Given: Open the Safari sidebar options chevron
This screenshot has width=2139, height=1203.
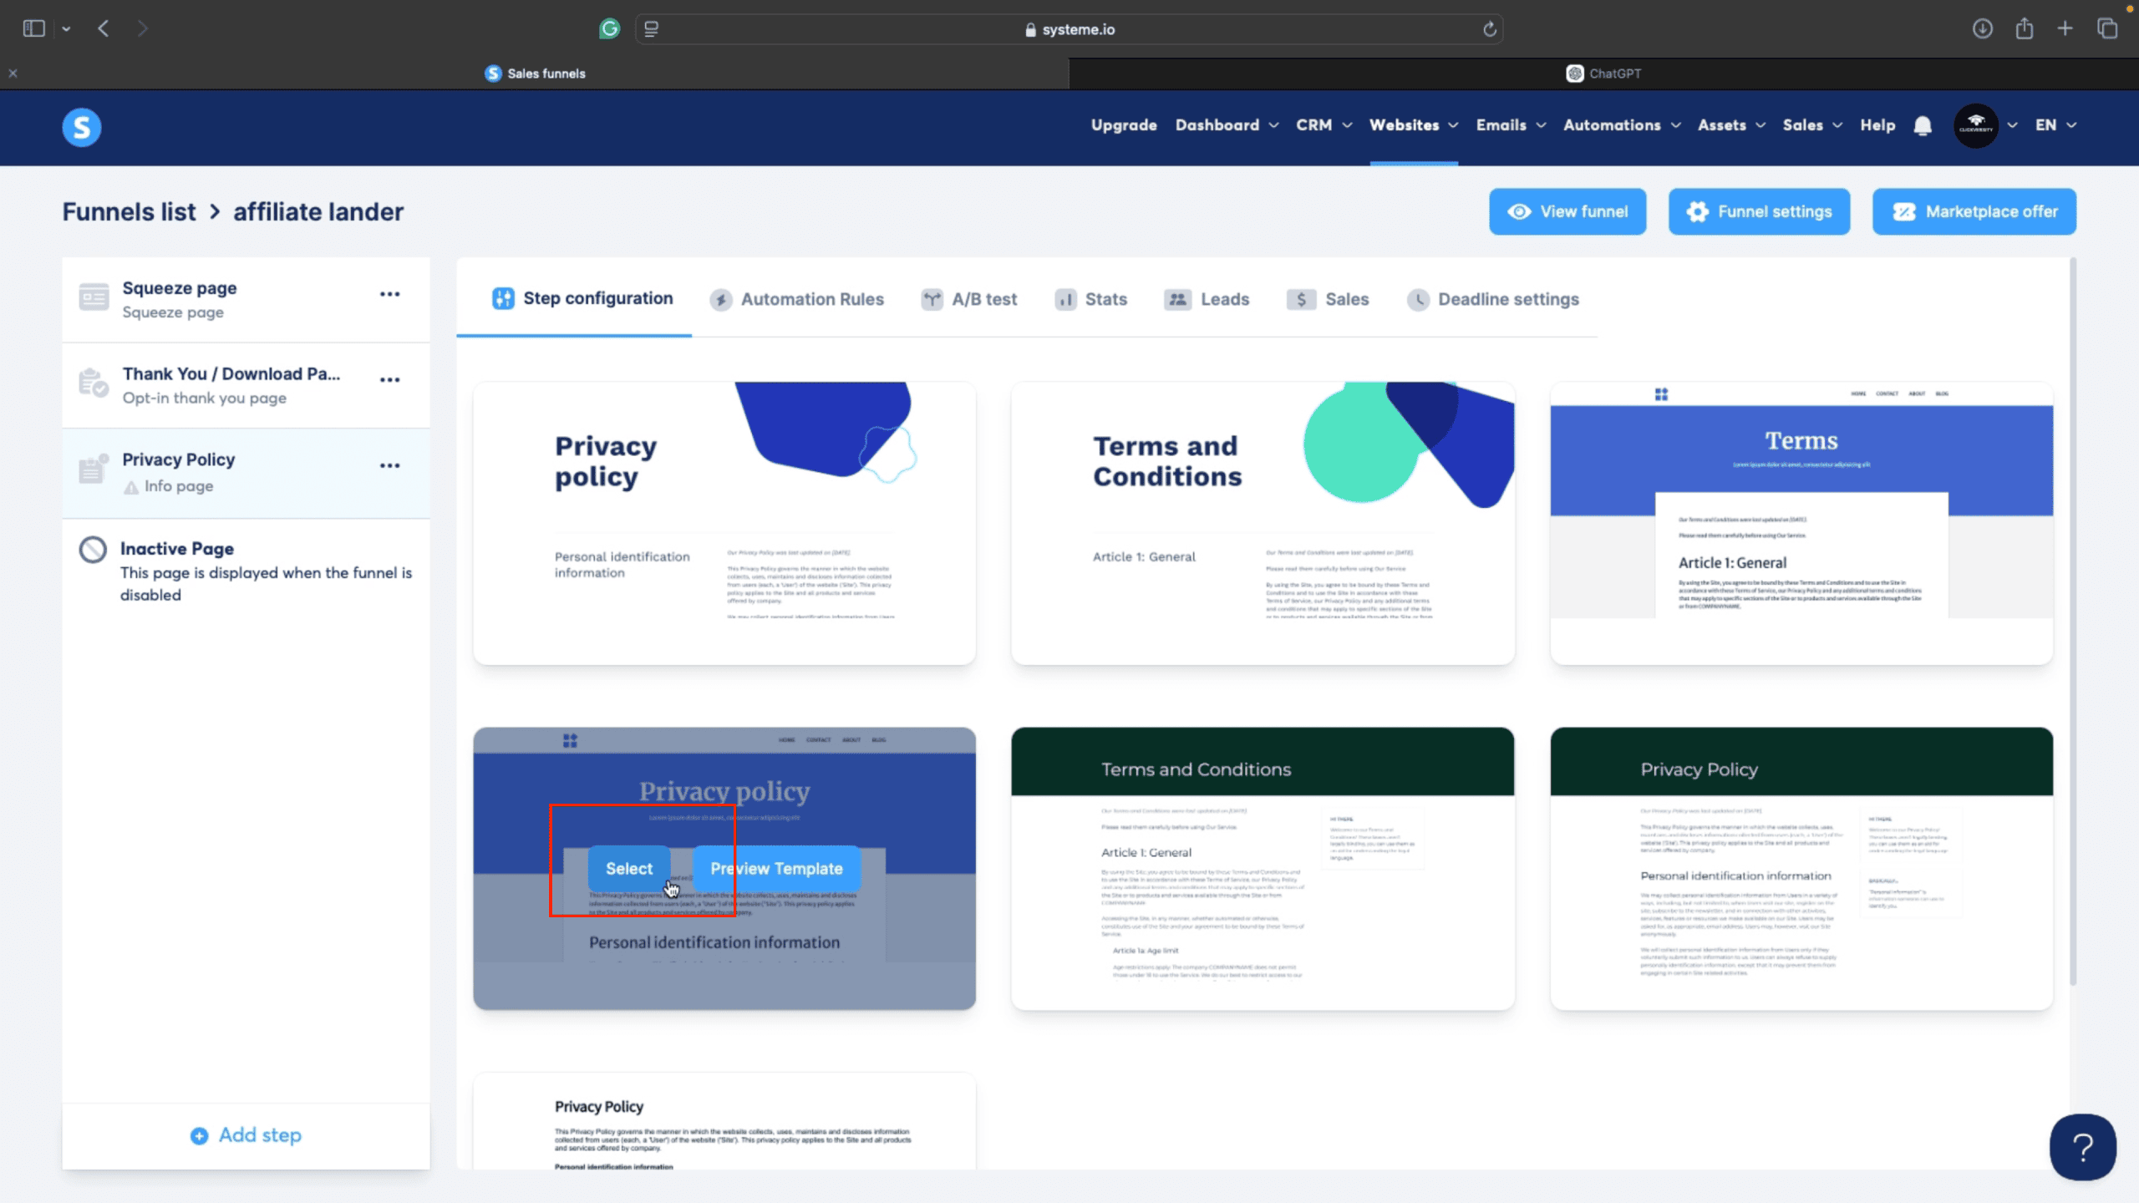Looking at the screenshot, I should tap(66, 29).
